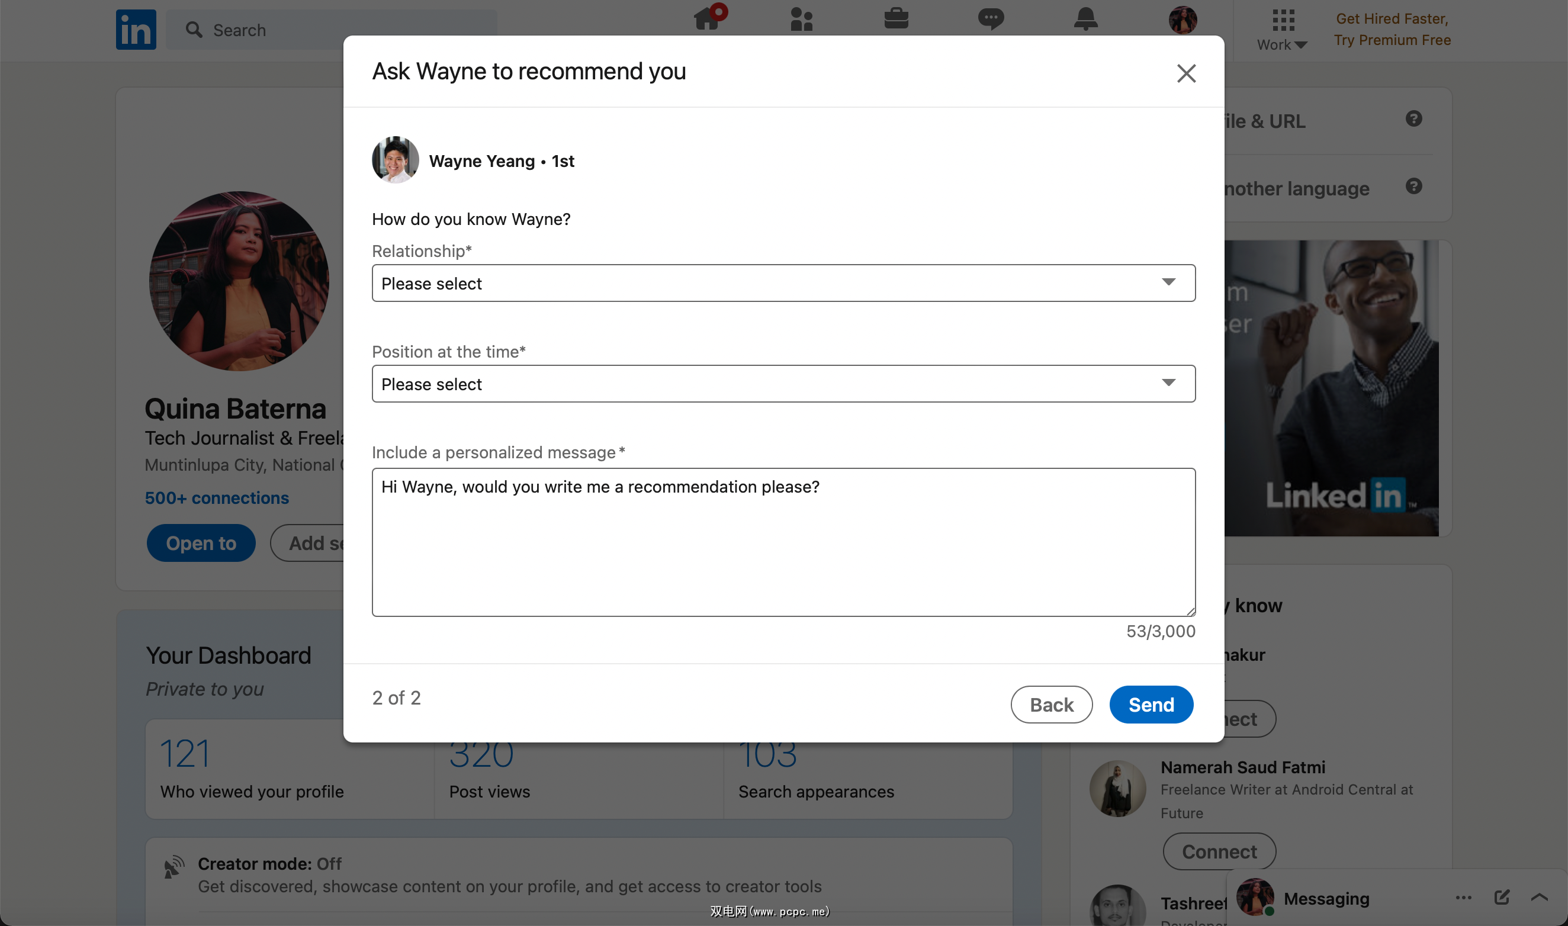
Task: Open Jobs briefcase icon
Action: point(896,19)
